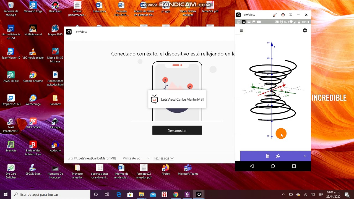The image size is (354, 199).
Task: Open GeoGebra hamburger menu
Action: [x=241, y=30]
